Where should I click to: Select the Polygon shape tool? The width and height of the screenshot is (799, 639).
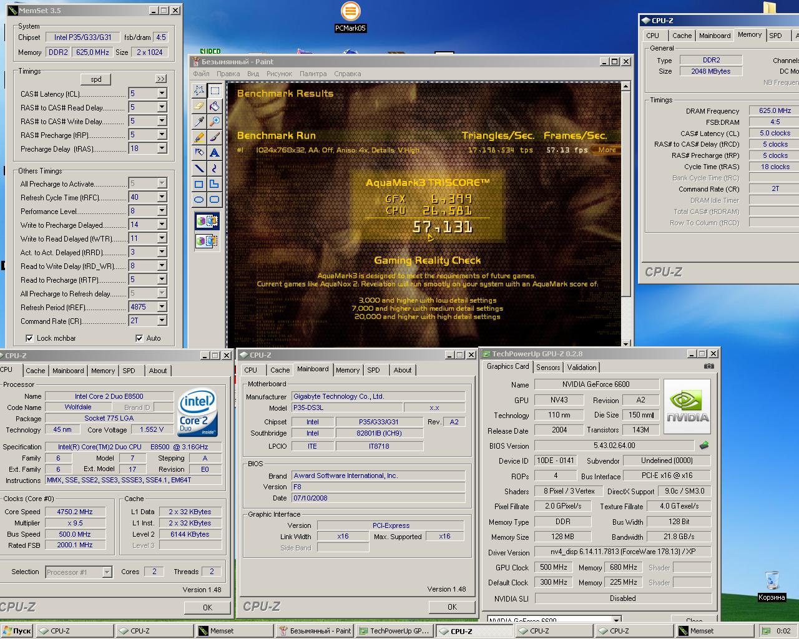[x=214, y=184]
